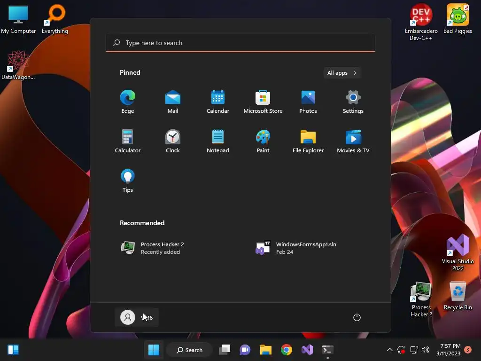The width and height of the screenshot is (481, 361).
Task: Open the user account menu
Action: (137, 317)
